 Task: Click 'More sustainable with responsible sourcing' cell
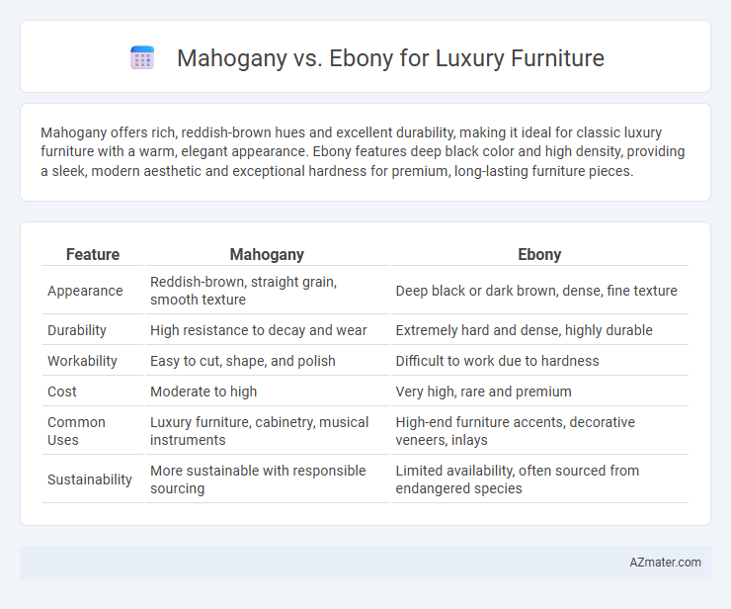tap(267, 479)
